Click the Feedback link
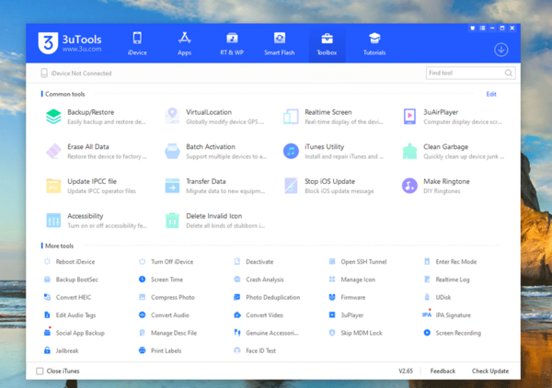 click(x=443, y=371)
